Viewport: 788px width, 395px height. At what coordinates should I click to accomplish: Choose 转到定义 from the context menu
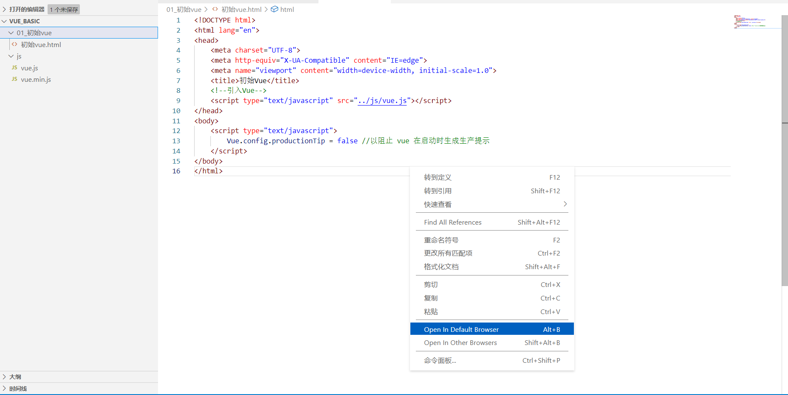click(492, 177)
